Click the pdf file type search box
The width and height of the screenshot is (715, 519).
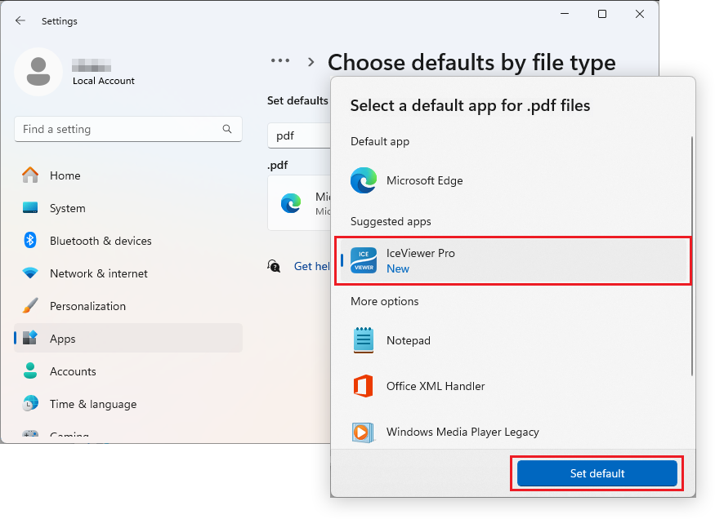click(299, 135)
